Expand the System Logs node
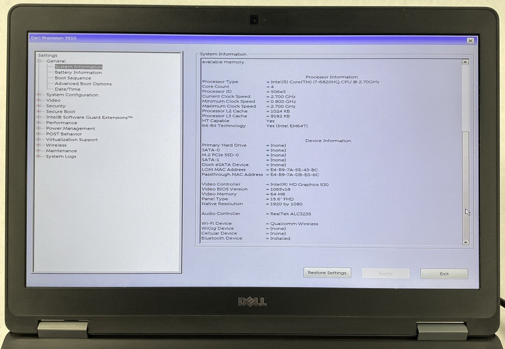The height and width of the screenshot is (349, 505). (x=39, y=156)
